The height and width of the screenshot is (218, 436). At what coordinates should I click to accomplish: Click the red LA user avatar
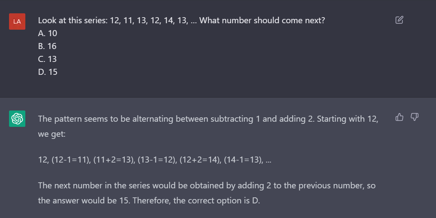[x=17, y=21]
